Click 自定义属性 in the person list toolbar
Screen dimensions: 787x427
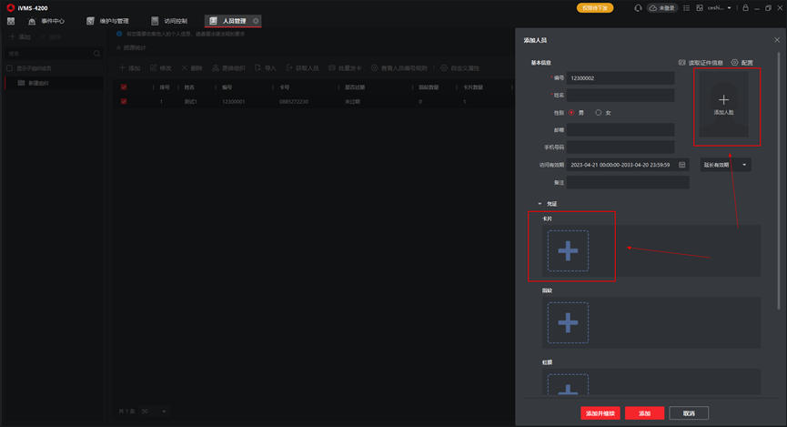(x=459, y=68)
